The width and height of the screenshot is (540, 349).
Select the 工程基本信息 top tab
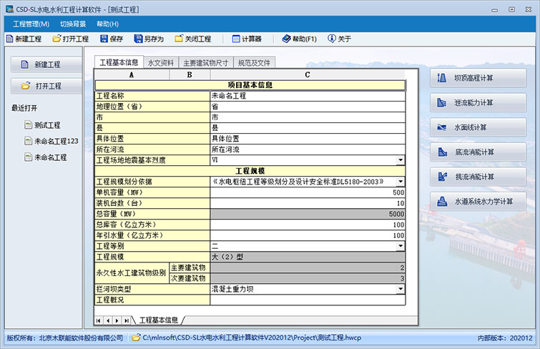pyautogui.click(x=119, y=62)
